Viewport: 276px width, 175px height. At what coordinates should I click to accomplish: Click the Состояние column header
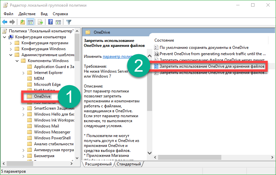pos(164,40)
